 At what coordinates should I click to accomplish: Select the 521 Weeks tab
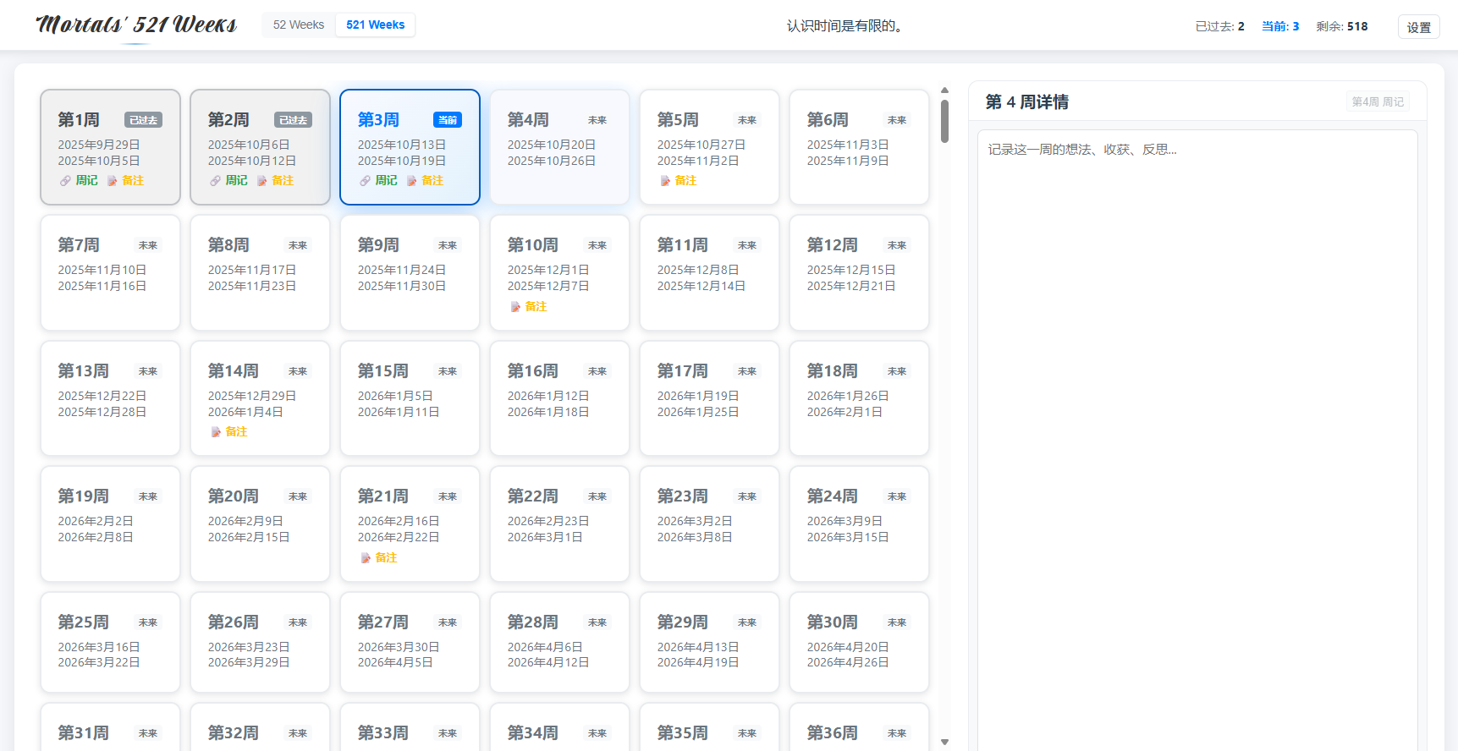[375, 25]
